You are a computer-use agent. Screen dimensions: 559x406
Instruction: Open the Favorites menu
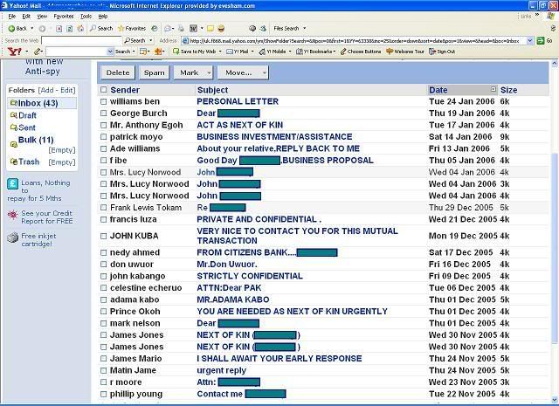click(x=64, y=17)
